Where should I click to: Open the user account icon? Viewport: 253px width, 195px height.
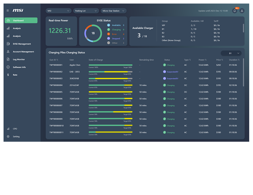pyautogui.click(x=242, y=11)
